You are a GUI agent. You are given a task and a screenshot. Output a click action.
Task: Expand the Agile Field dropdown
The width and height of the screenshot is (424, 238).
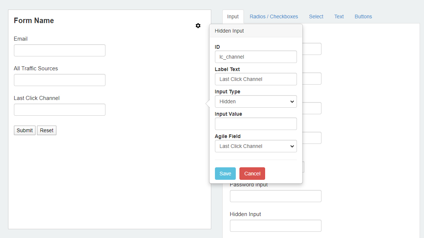(256, 146)
